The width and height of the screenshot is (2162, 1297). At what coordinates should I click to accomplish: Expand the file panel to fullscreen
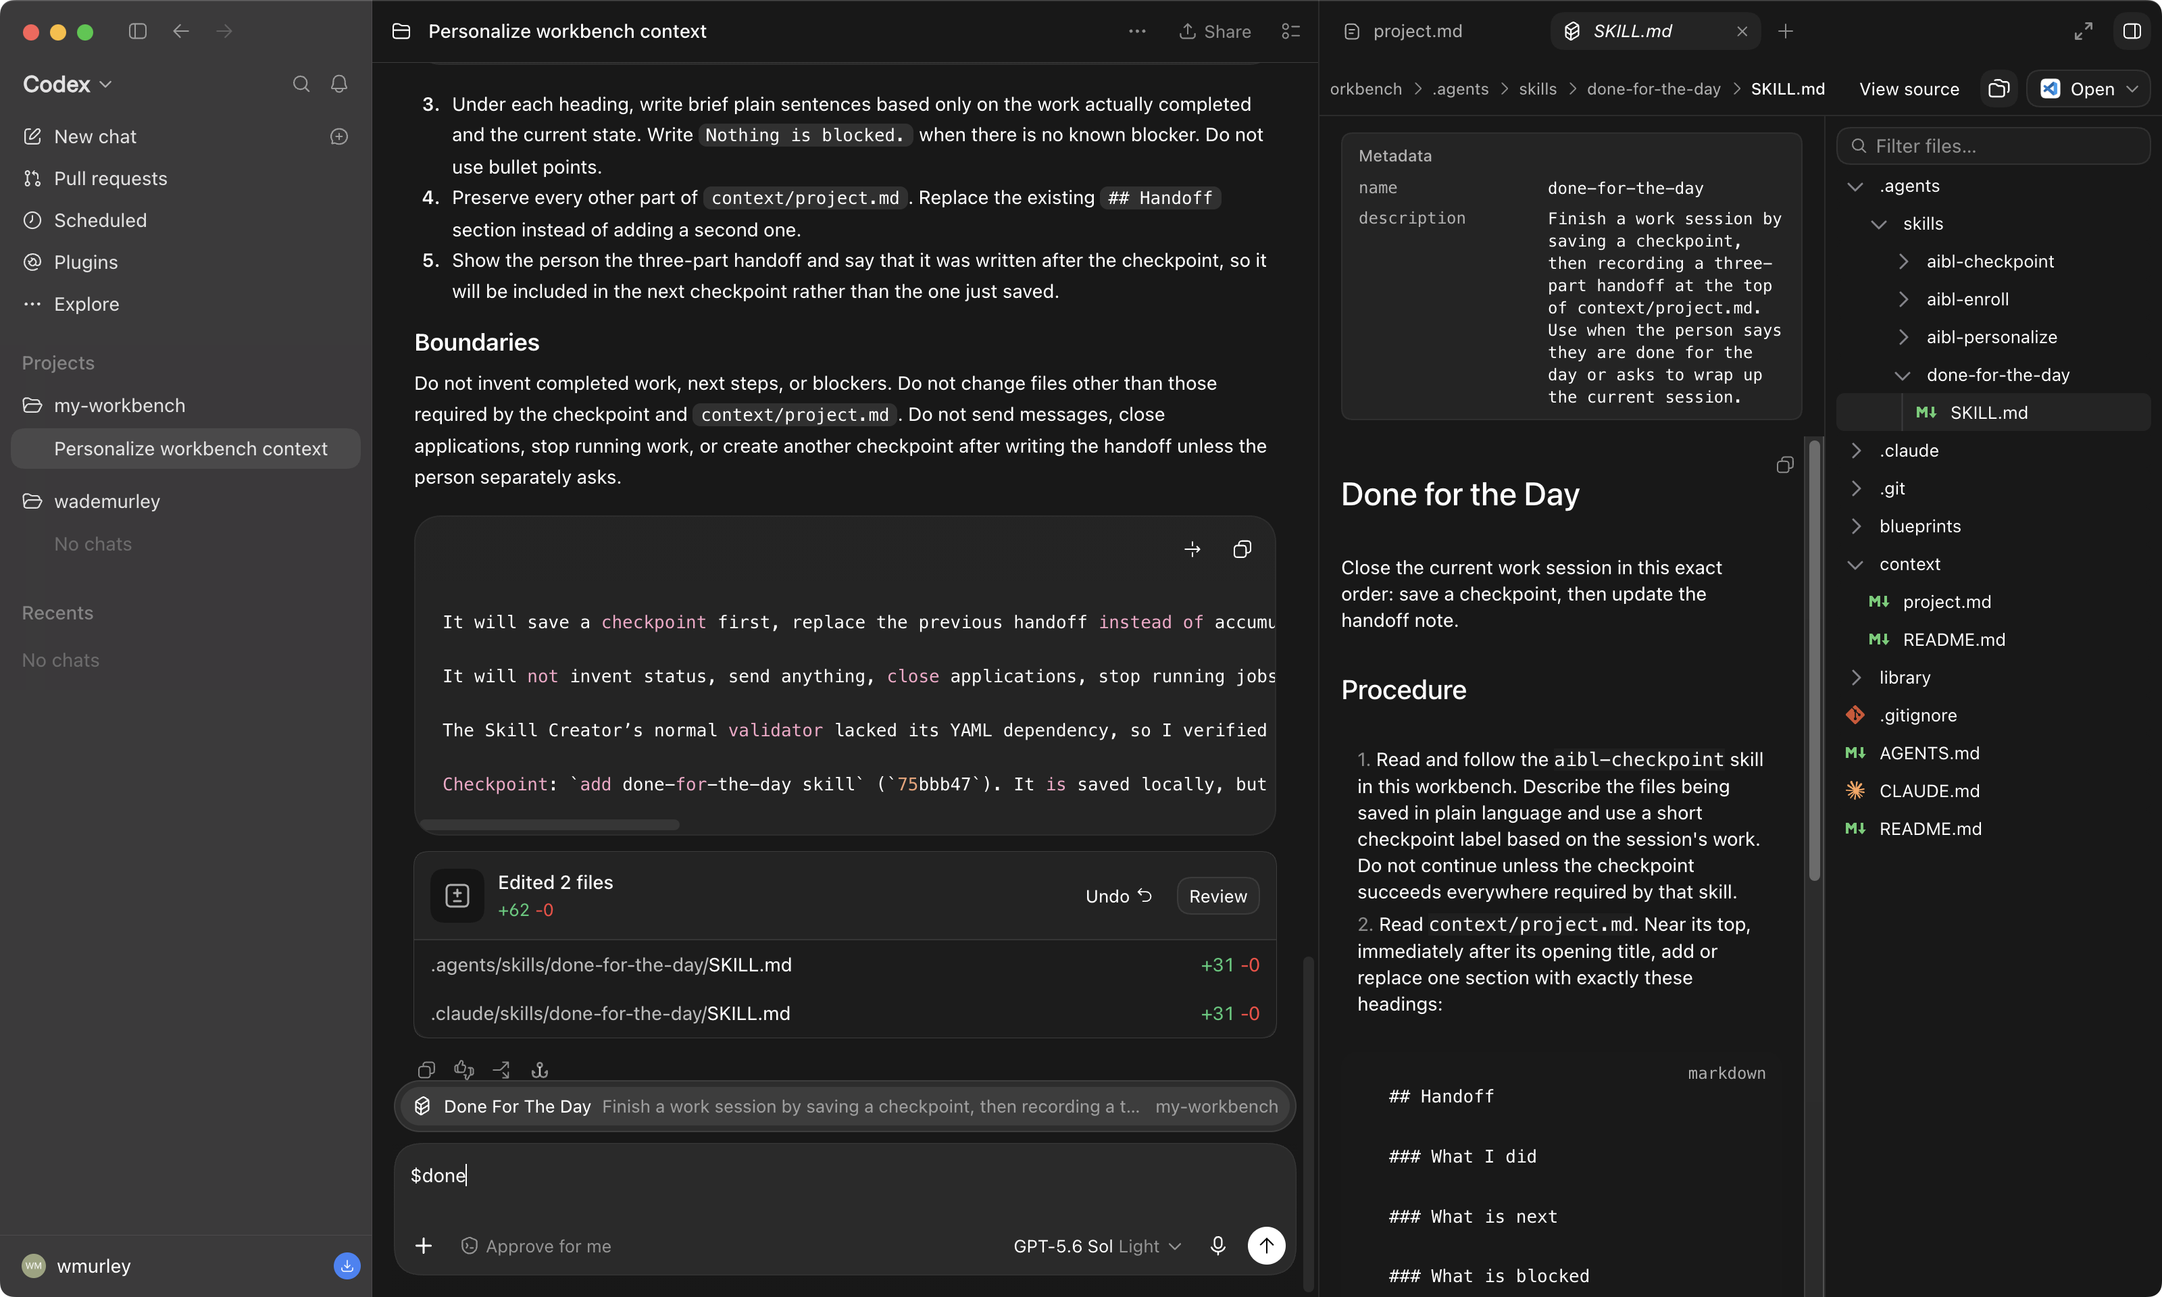(x=2084, y=32)
